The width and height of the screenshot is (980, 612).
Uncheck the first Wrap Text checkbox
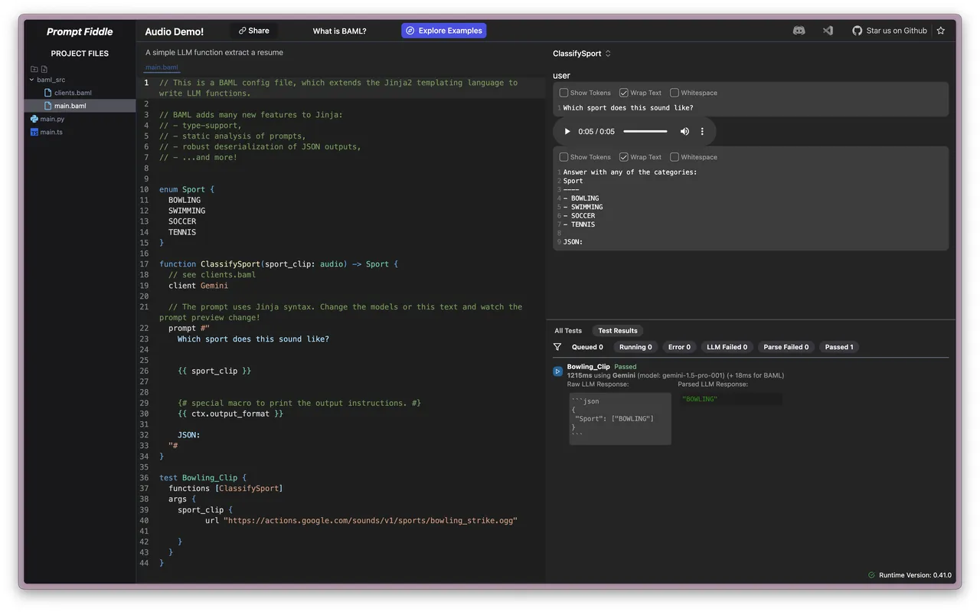click(x=624, y=93)
